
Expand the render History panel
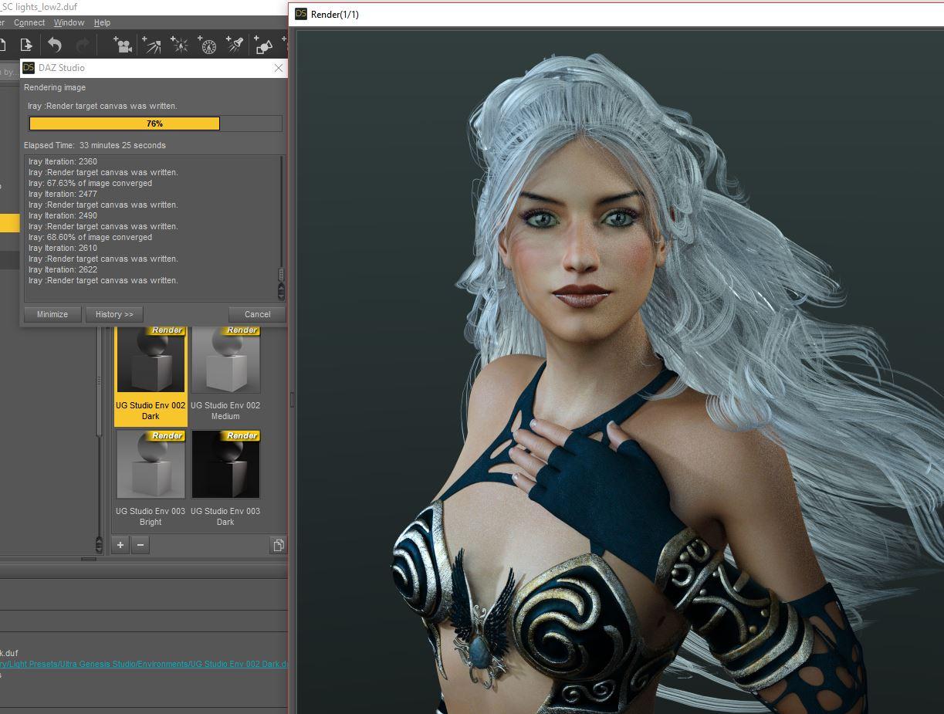(114, 314)
